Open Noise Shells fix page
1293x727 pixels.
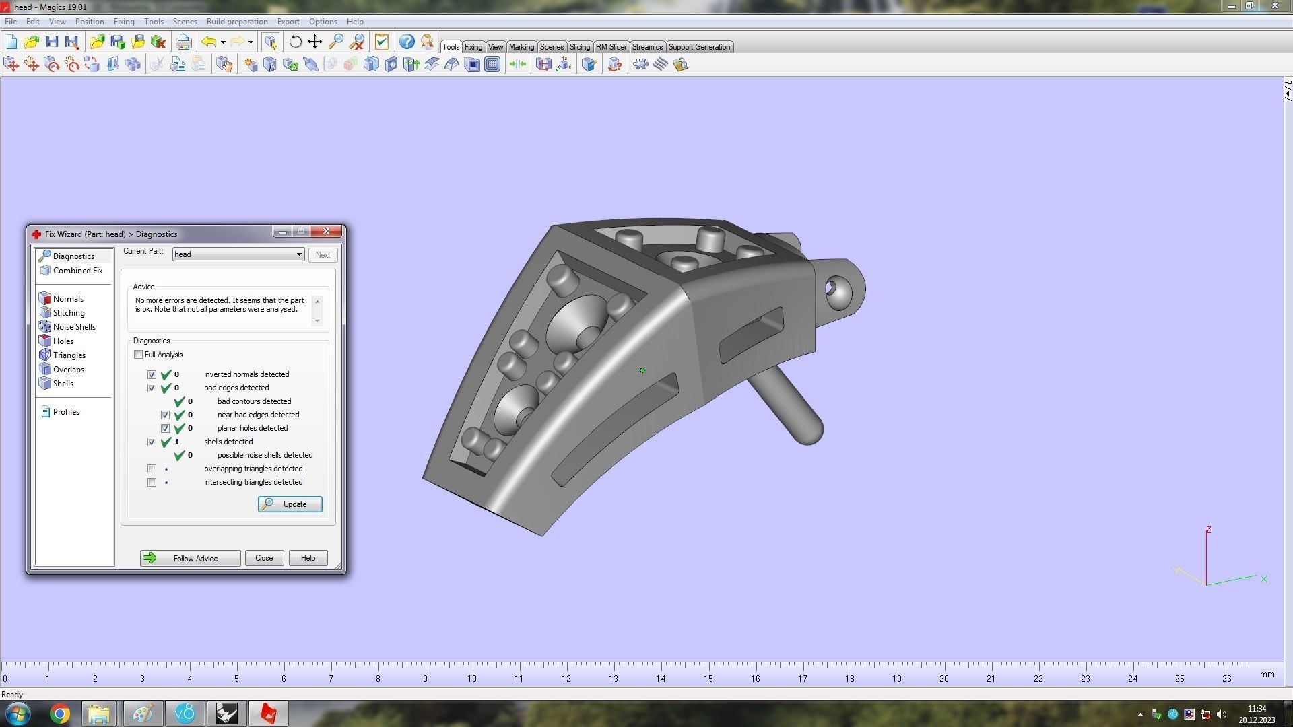click(73, 327)
